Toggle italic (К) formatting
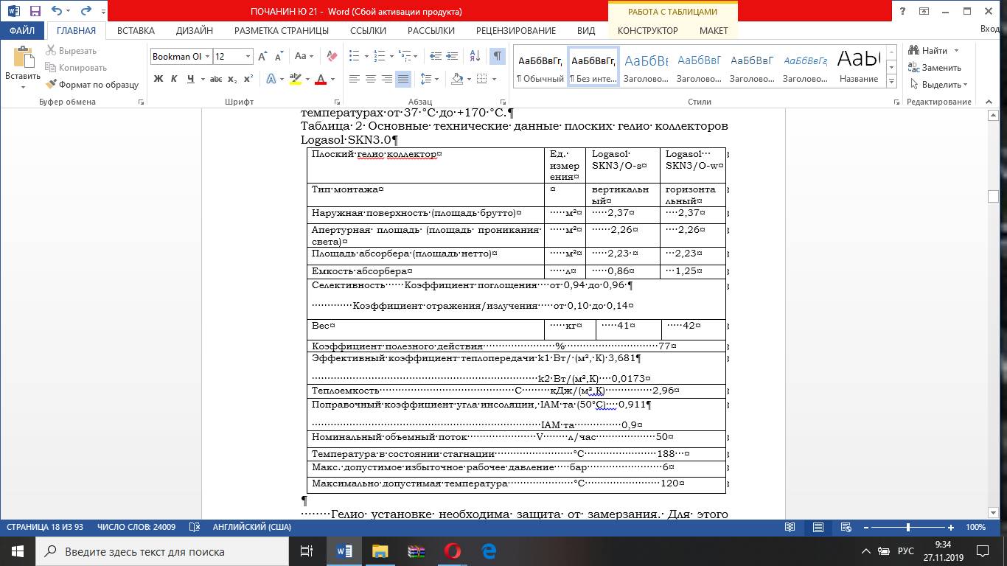This screenshot has width=1007, height=566. pos(175,79)
